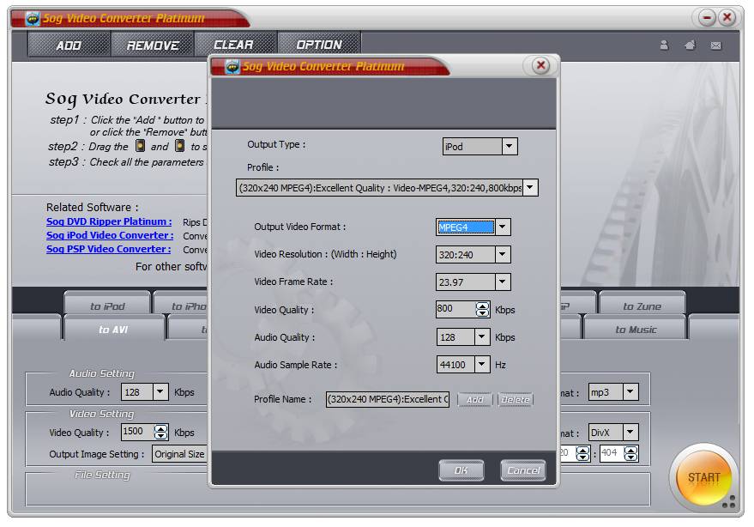Click REMOVE in the main toolbar

153,45
